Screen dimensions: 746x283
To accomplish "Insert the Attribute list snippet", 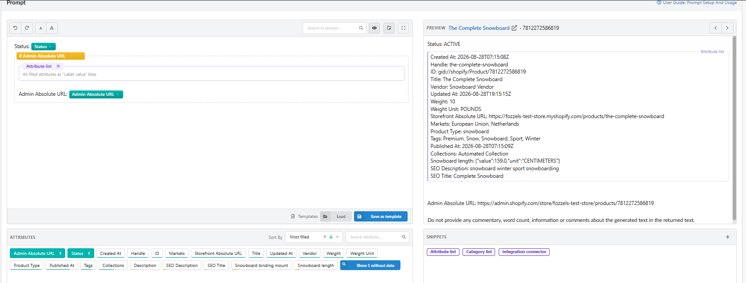I will [x=443, y=252].
